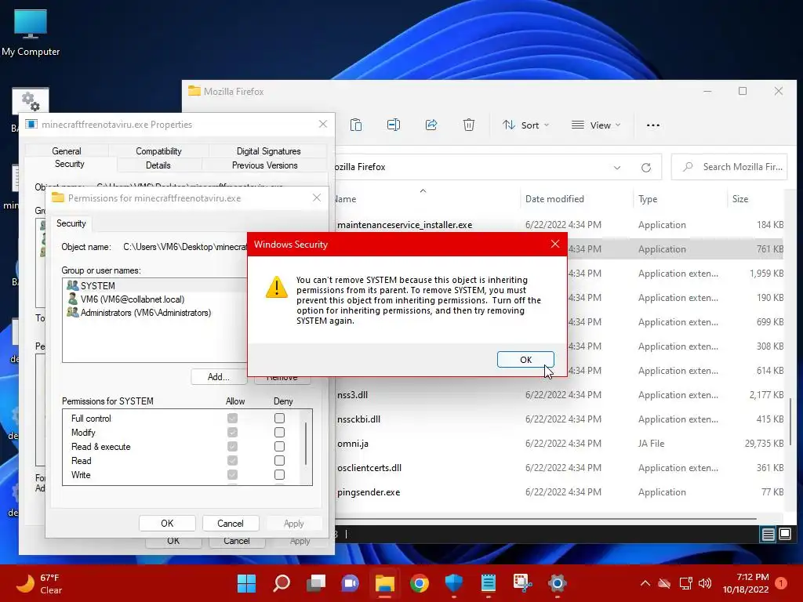
Task: Expand the address bar history chevron
Action: click(x=617, y=168)
